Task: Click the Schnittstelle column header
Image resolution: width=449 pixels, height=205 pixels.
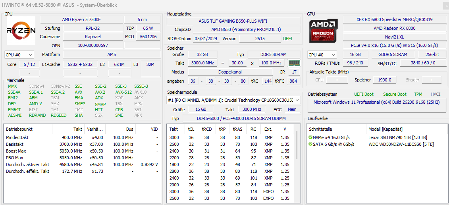Action: click(336, 129)
